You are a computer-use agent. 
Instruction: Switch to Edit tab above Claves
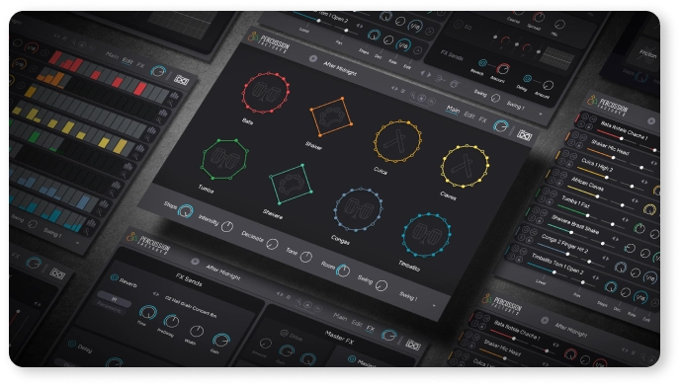coord(469,115)
